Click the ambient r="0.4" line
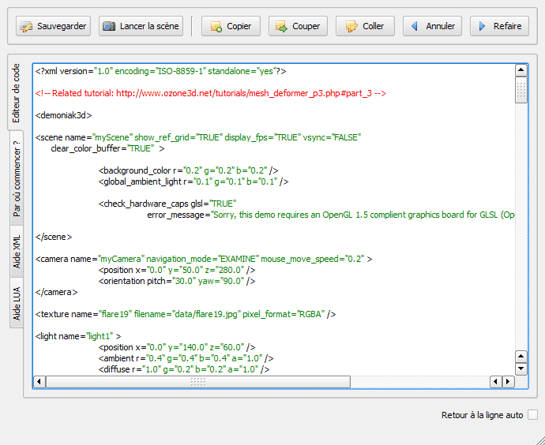This screenshot has height=445, width=545. pos(186,358)
